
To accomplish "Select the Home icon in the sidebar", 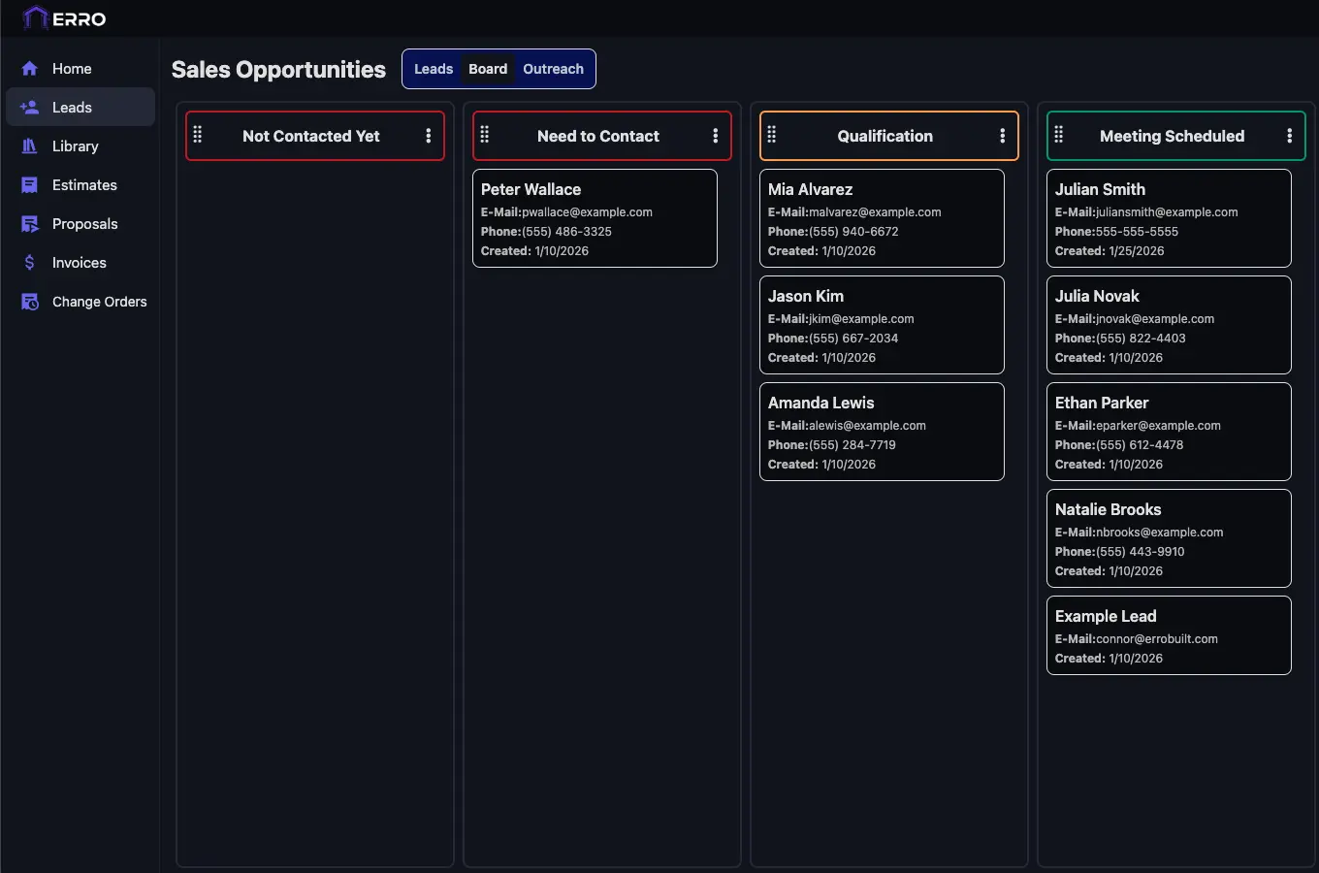I will pos(28,68).
